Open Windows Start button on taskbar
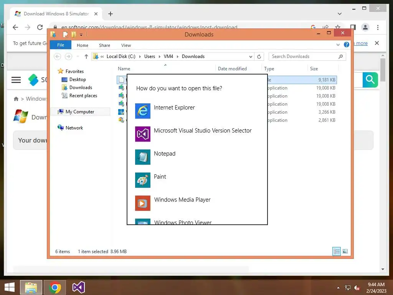Viewport: 393px width, 295px height. point(10,287)
